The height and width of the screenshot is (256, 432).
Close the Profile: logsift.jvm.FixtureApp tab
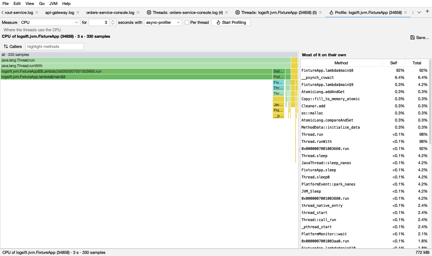(405, 12)
